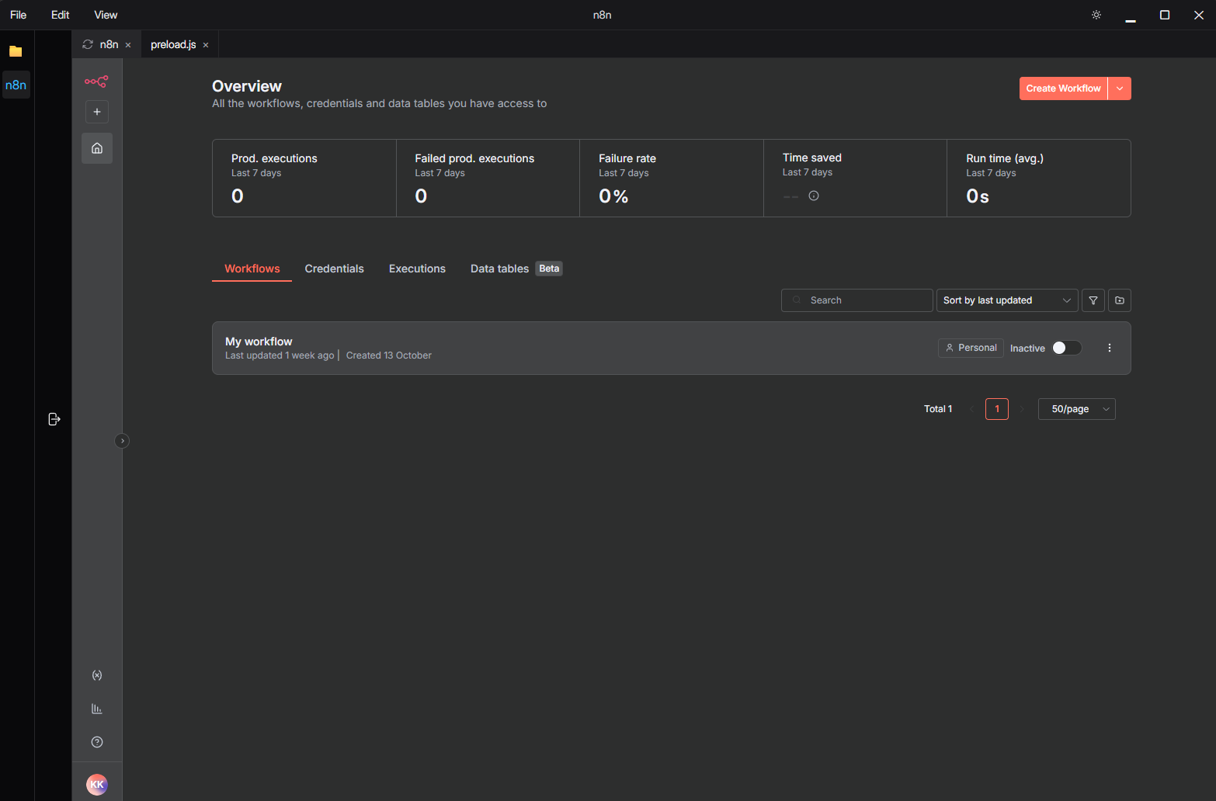The width and height of the screenshot is (1216, 801).
Task: Switch to the preload.js tab
Action: tap(173, 44)
